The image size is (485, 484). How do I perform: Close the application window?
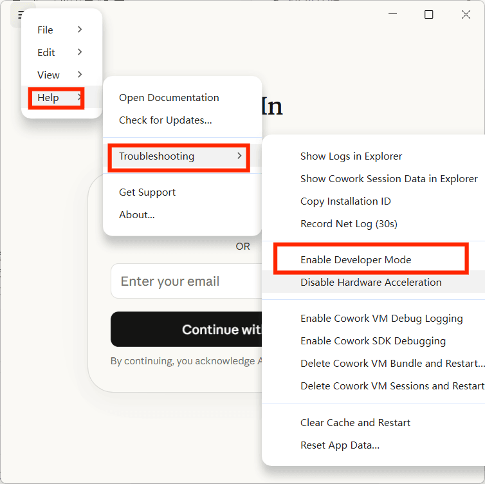pyautogui.click(x=466, y=14)
